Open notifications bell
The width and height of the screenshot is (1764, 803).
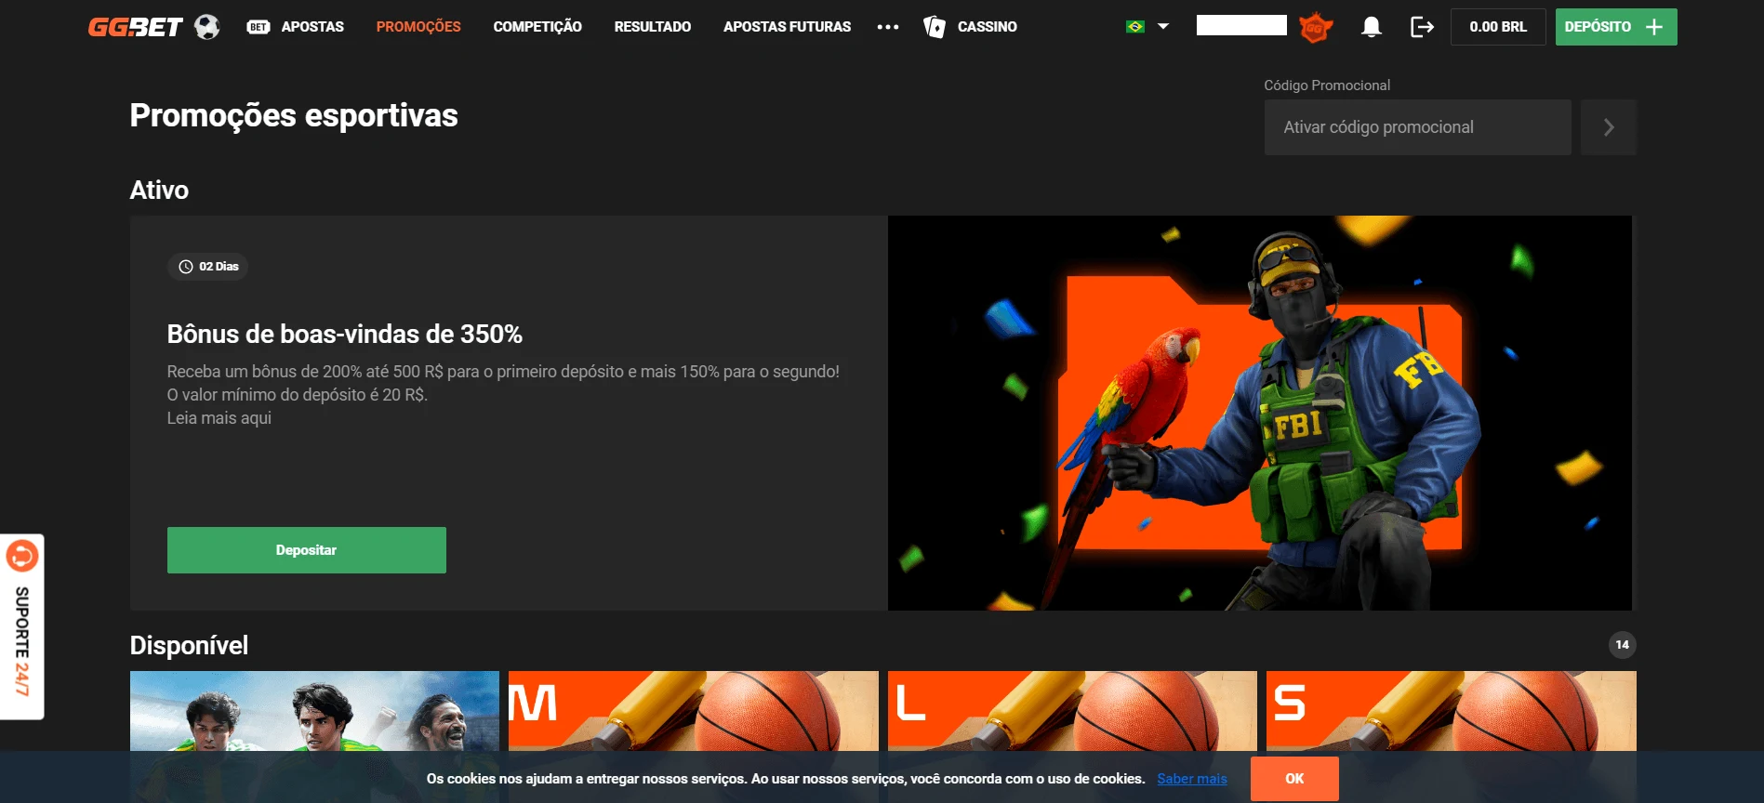coord(1371,27)
